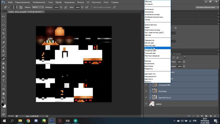220x124 pixels.
Task: Open the workspace switcher dropdown
Action: click(207, 7)
